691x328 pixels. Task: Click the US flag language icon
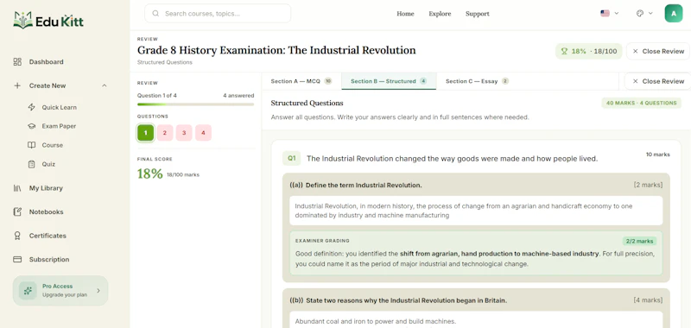click(605, 13)
